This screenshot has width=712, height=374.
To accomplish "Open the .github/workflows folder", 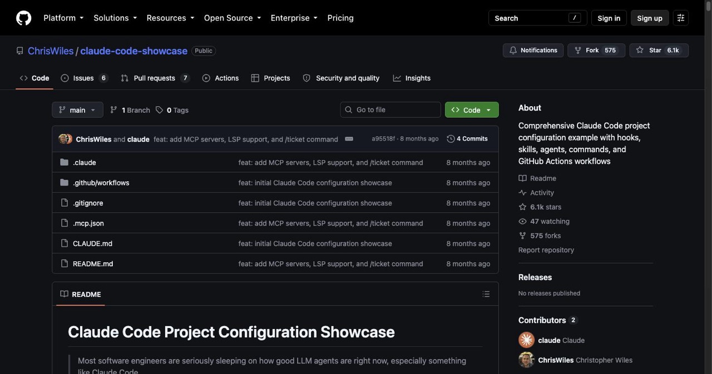I will point(101,183).
